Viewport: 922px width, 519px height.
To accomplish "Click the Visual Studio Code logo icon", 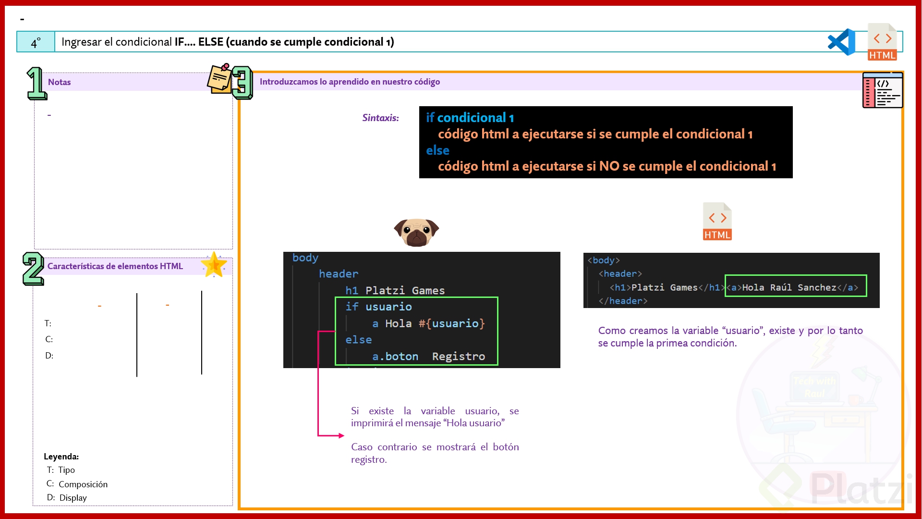I will (842, 42).
